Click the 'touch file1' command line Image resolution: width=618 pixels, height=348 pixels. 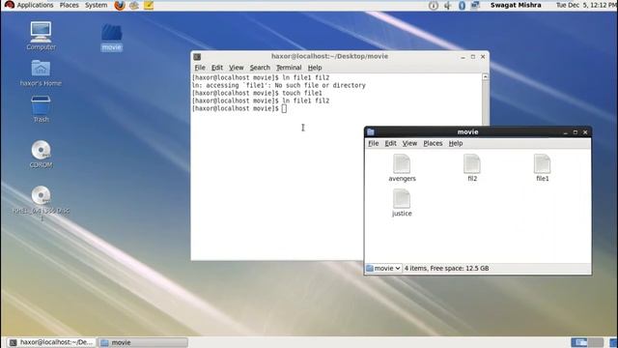257,93
